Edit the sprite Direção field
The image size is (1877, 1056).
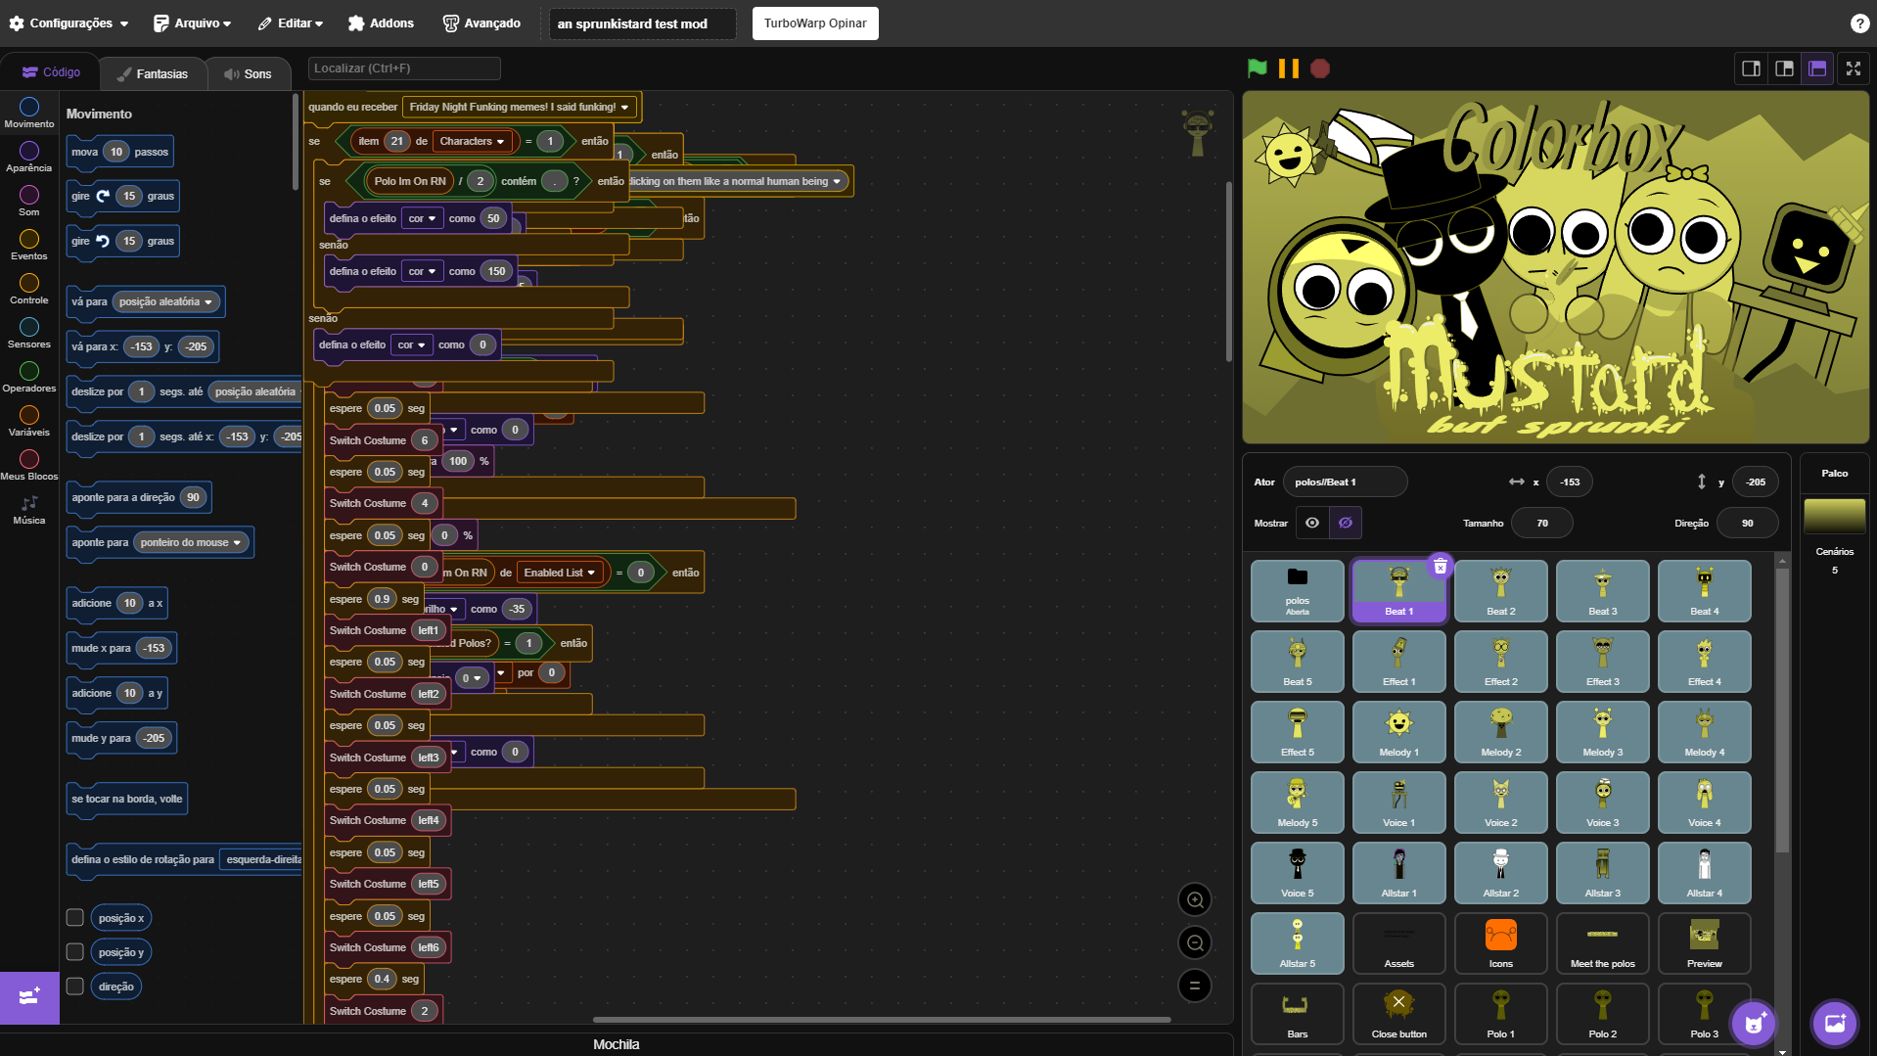[x=1747, y=523]
